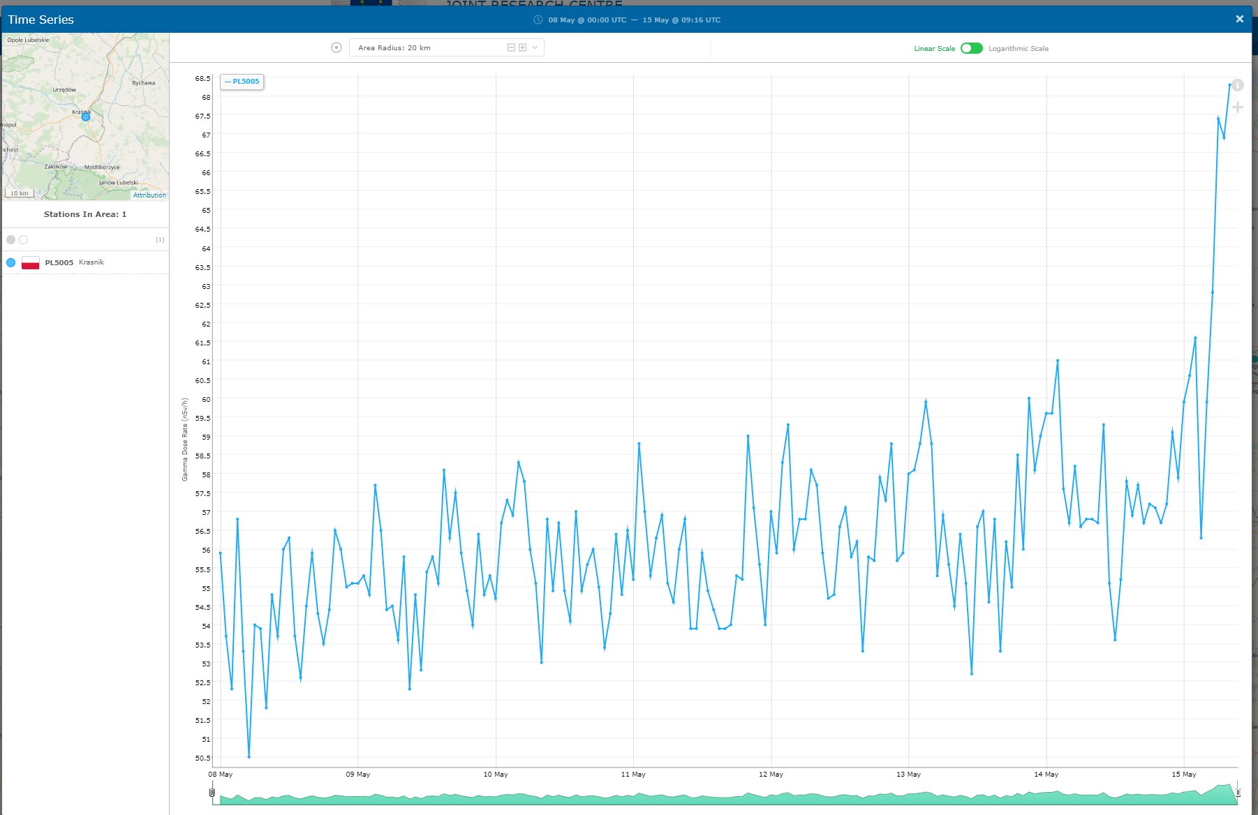The image size is (1258, 815).
Task: Click the Janów Lubelski label on the map
Action: coord(119,182)
